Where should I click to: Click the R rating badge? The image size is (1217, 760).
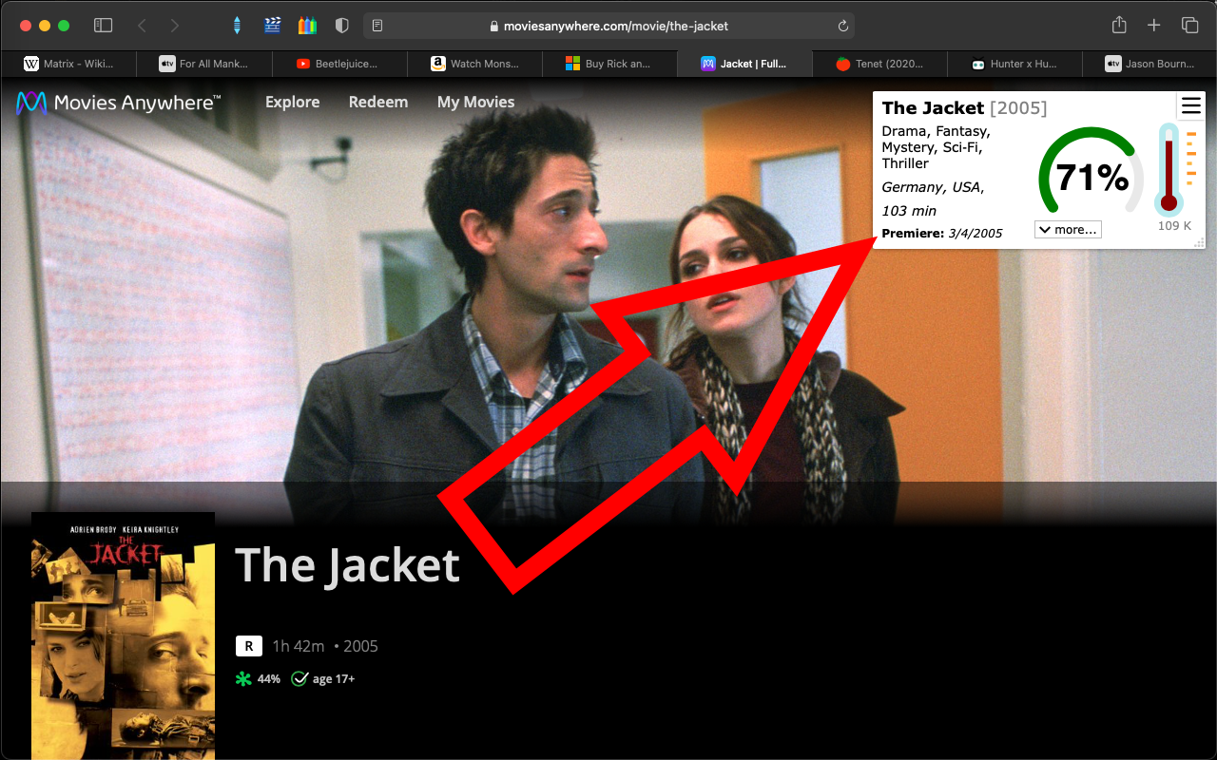click(x=249, y=646)
